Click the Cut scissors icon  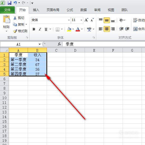[15, 18]
